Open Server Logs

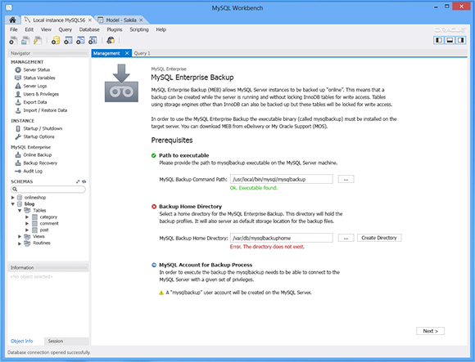31,86
